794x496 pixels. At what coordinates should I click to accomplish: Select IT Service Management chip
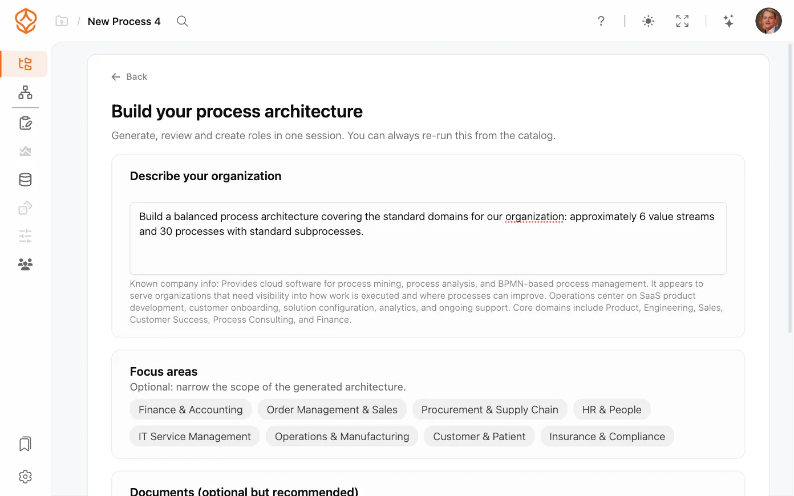click(x=195, y=436)
